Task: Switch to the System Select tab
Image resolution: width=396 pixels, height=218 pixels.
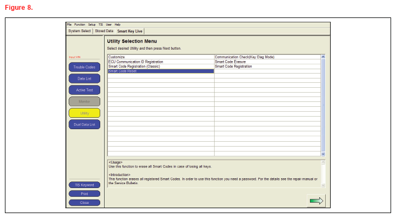Action: (x=80, y=31)
